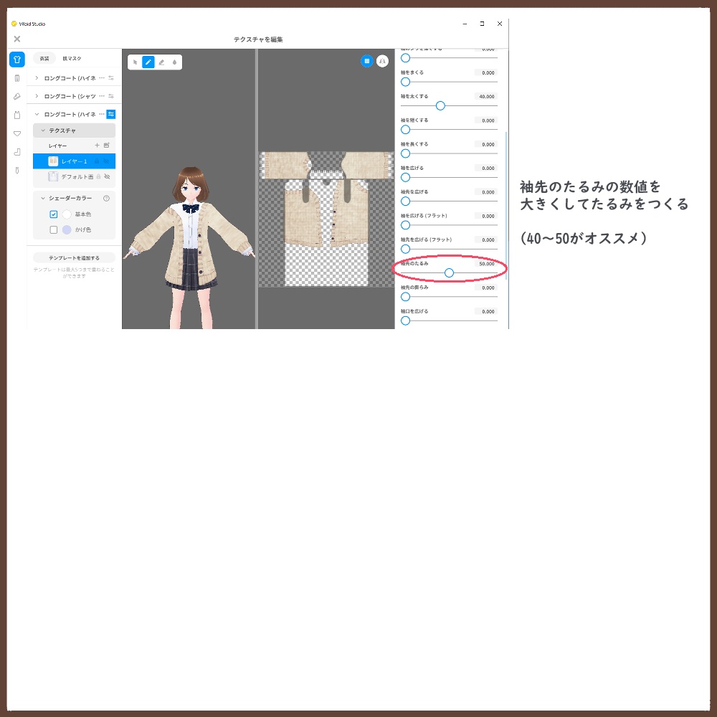
Task: Expand the collapsed ロングコート (ハイネ item
Action: tap(37, 78)
